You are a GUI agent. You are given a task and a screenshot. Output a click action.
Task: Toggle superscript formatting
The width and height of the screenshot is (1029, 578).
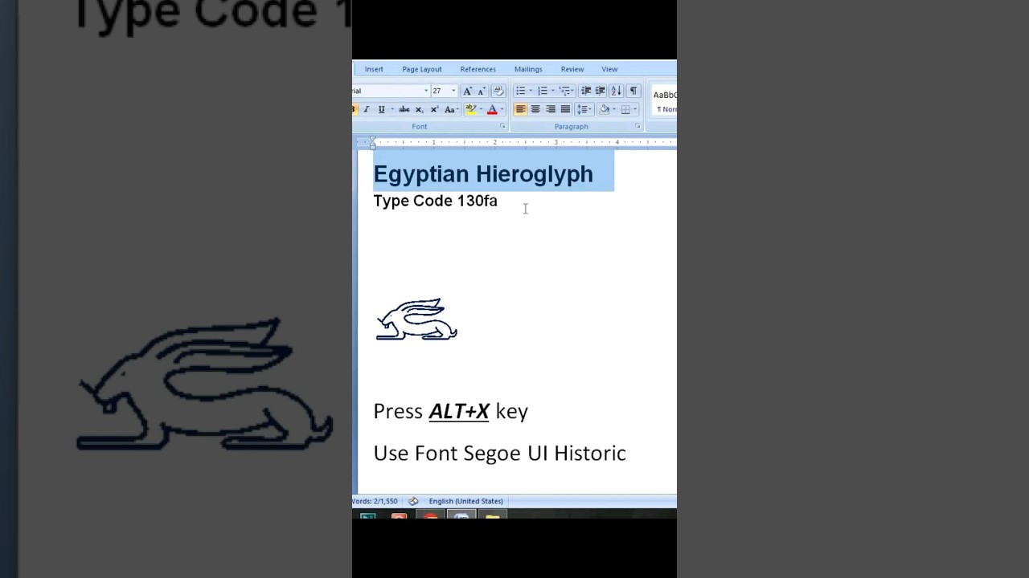[434, 109]
